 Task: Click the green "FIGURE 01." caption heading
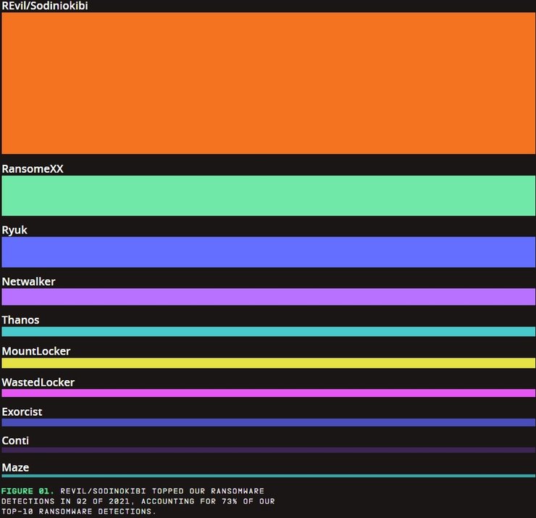[28, 491]
